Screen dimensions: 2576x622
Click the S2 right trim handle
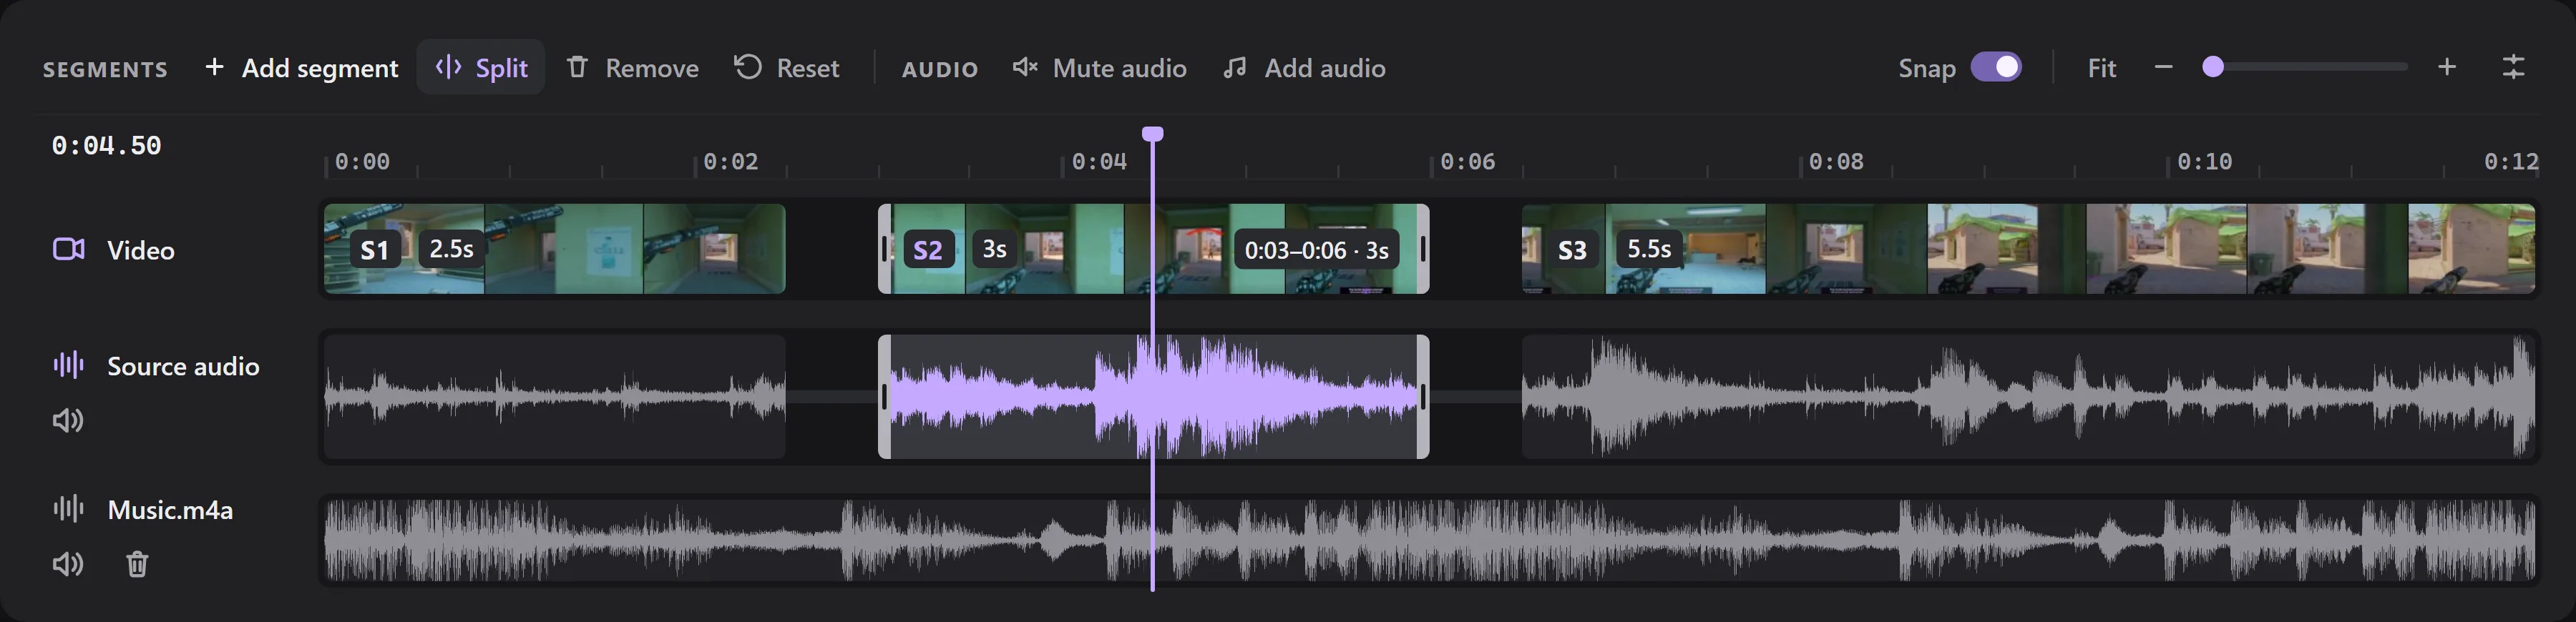click(x=1422, y=249)
